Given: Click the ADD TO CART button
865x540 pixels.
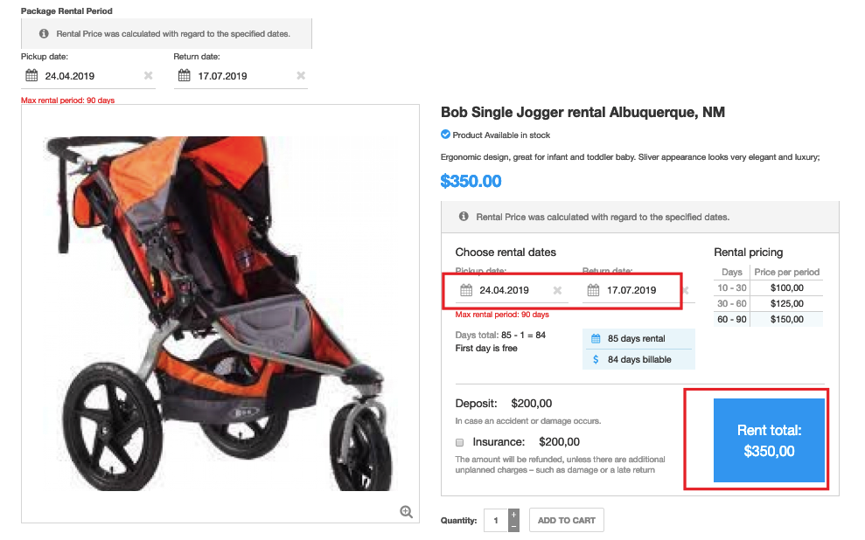Looking at the screenshot, I should [x=566, y=521].
